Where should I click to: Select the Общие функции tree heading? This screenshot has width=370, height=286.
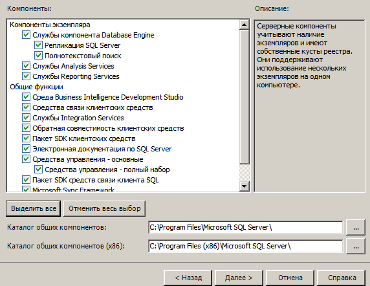tap(36, 87)
